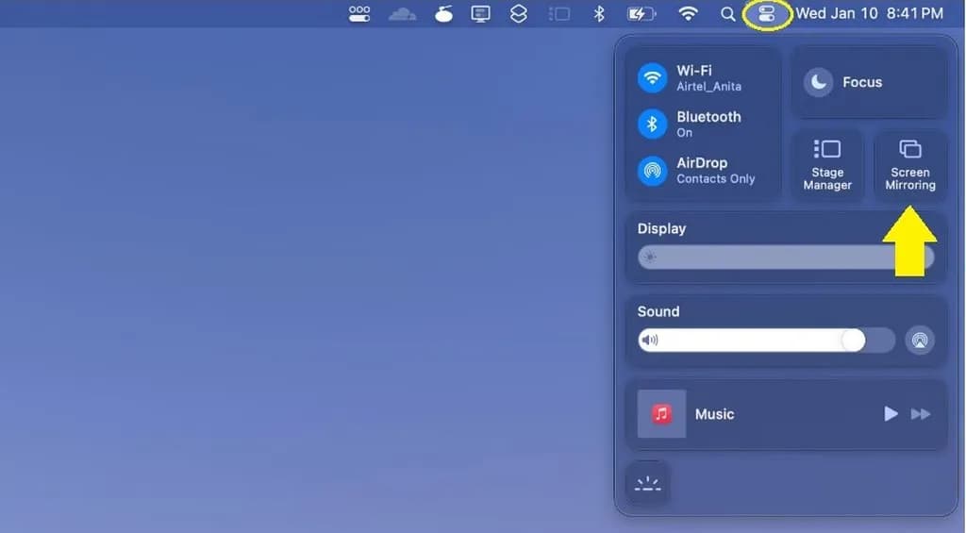The height and width of the screenshot is (533, 966).
Task: Open the Focus mode tile
Action: click(x=868, y=83)
